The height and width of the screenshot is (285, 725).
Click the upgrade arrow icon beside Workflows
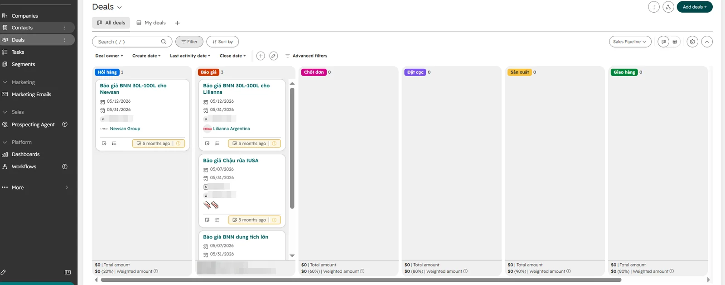click(65, 166)
